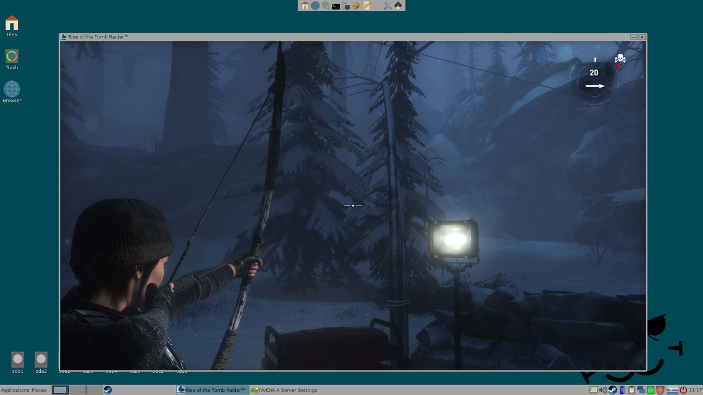Click the Tomb Raider window menu icon
Image resolution: width=703 pixels, height=395 pixels.
pyautogui.click(x=64, y=37)
